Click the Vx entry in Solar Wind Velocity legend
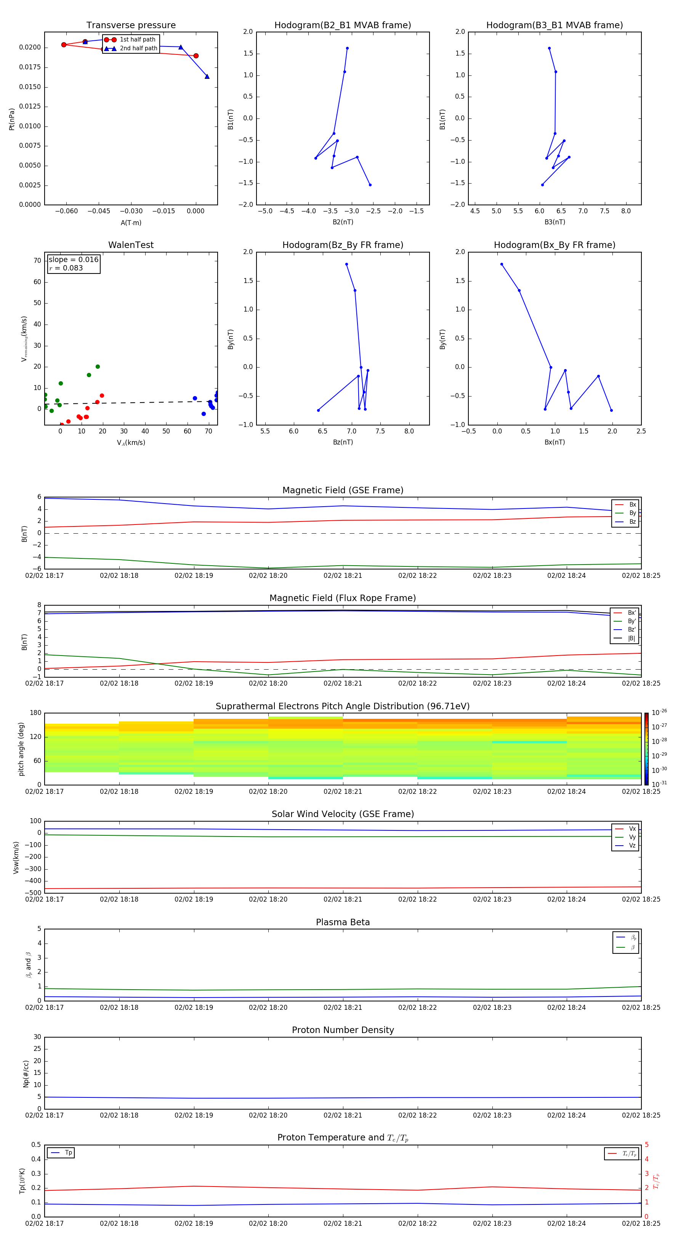 tap(625, 828)
